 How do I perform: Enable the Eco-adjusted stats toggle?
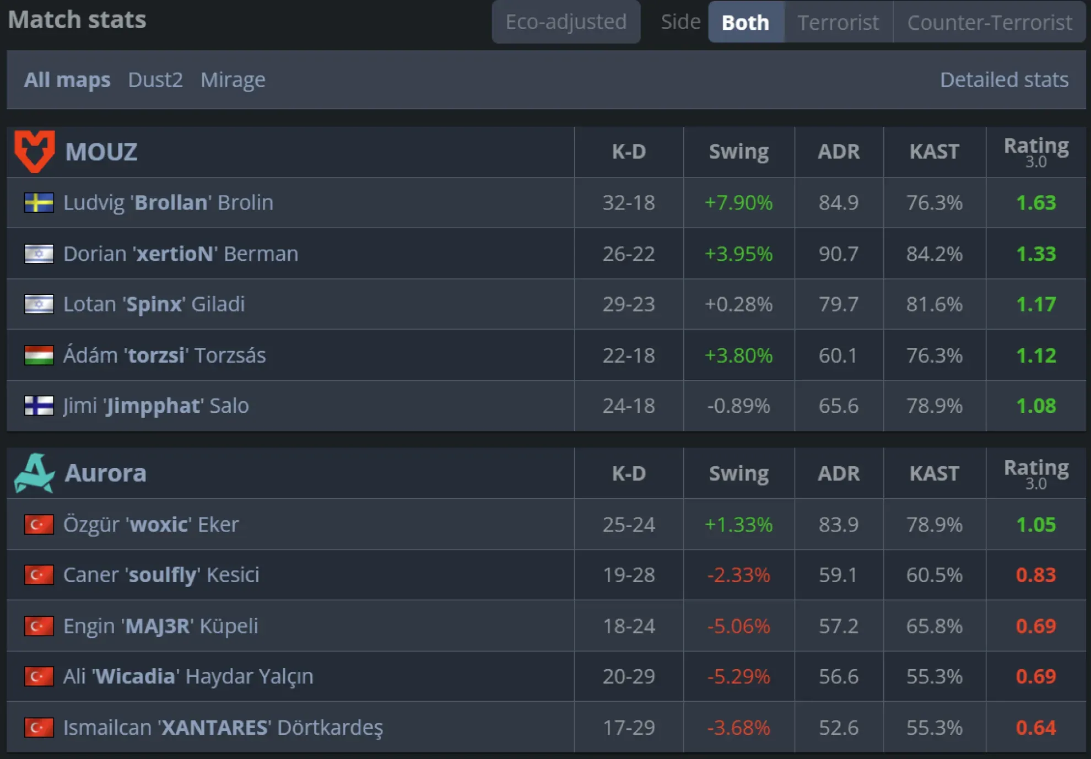pyautogui.click(x=566, y=22)
